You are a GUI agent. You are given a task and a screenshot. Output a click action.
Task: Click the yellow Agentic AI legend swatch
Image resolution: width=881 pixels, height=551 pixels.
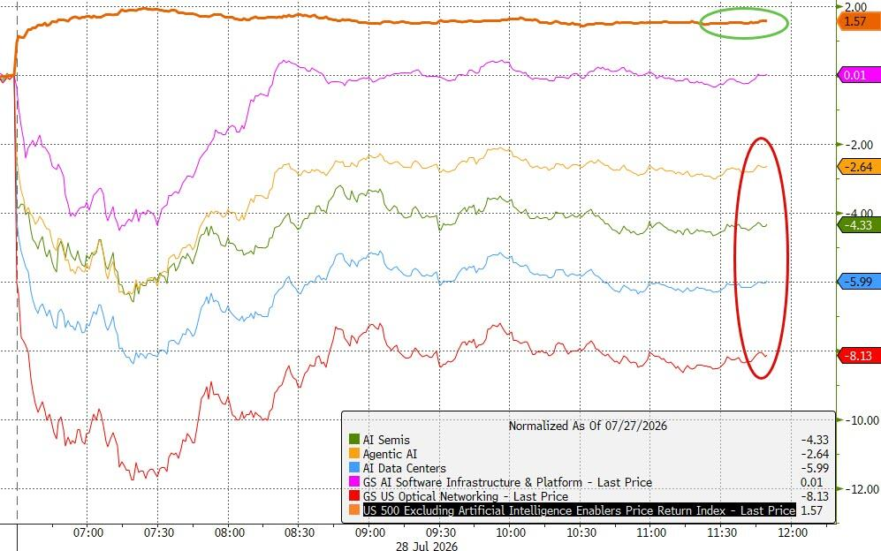(354, 454)
